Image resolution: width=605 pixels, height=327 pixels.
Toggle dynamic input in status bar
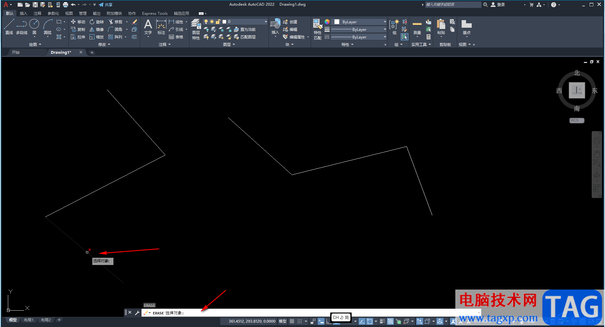point(321,321)
